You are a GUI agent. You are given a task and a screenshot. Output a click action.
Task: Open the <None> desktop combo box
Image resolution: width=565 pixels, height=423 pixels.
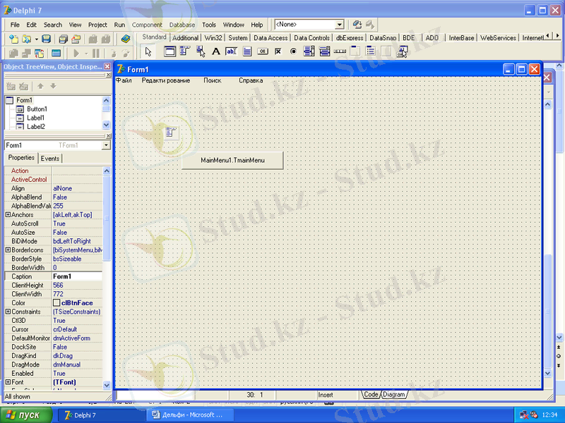pos(339,25)
